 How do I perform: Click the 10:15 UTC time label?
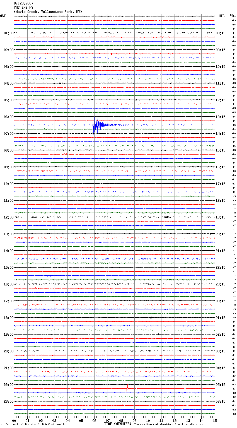(221, 67)
